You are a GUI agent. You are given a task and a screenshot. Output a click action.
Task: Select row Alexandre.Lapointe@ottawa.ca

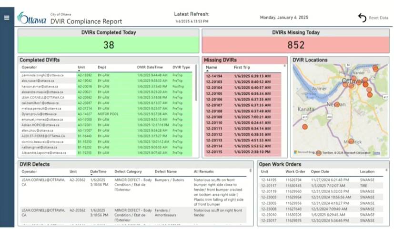[x=107, y=153]
